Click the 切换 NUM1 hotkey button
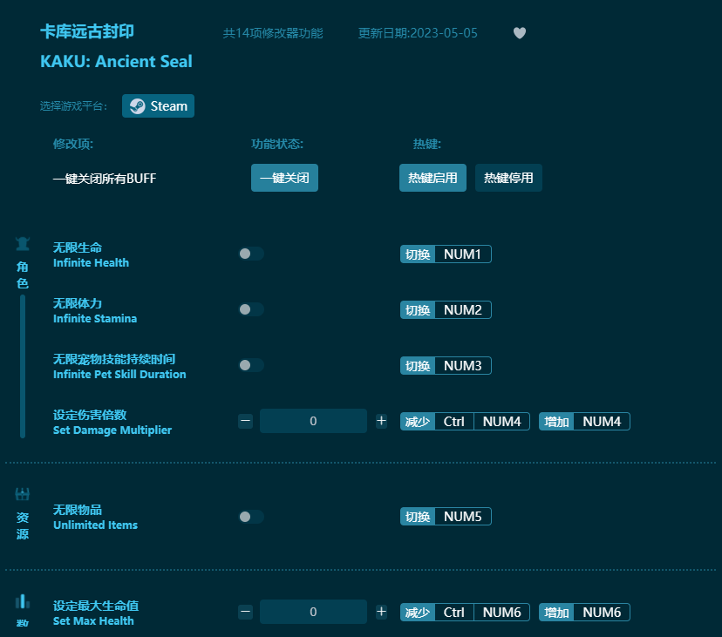This screenshot has width=722, height=637. (x=446, y=254)
